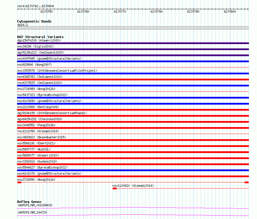Open variant nsv5997777 (Wu2021)
The image size is (257, 219).
tap(34, 149)
